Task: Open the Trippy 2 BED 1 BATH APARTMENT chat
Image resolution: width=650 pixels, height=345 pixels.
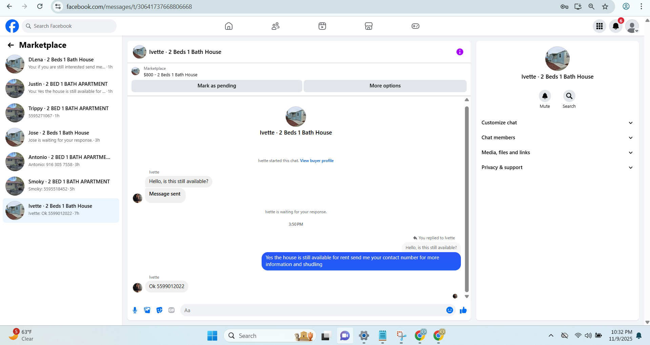Action: tap(61, 113)
